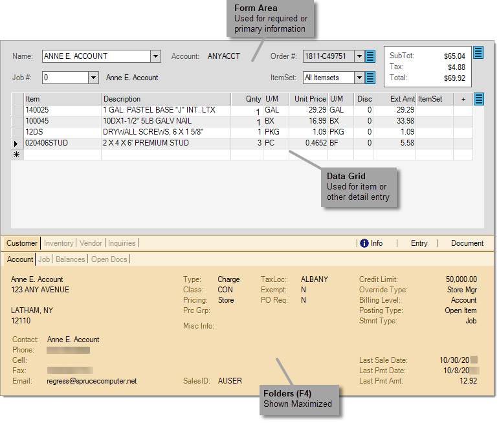Open the menu icon beside Order # field
The image size is (499, 423).
click(x=370, y=56)
